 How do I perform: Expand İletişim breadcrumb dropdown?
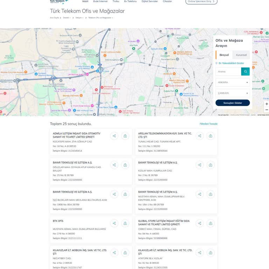coord(80,18)
